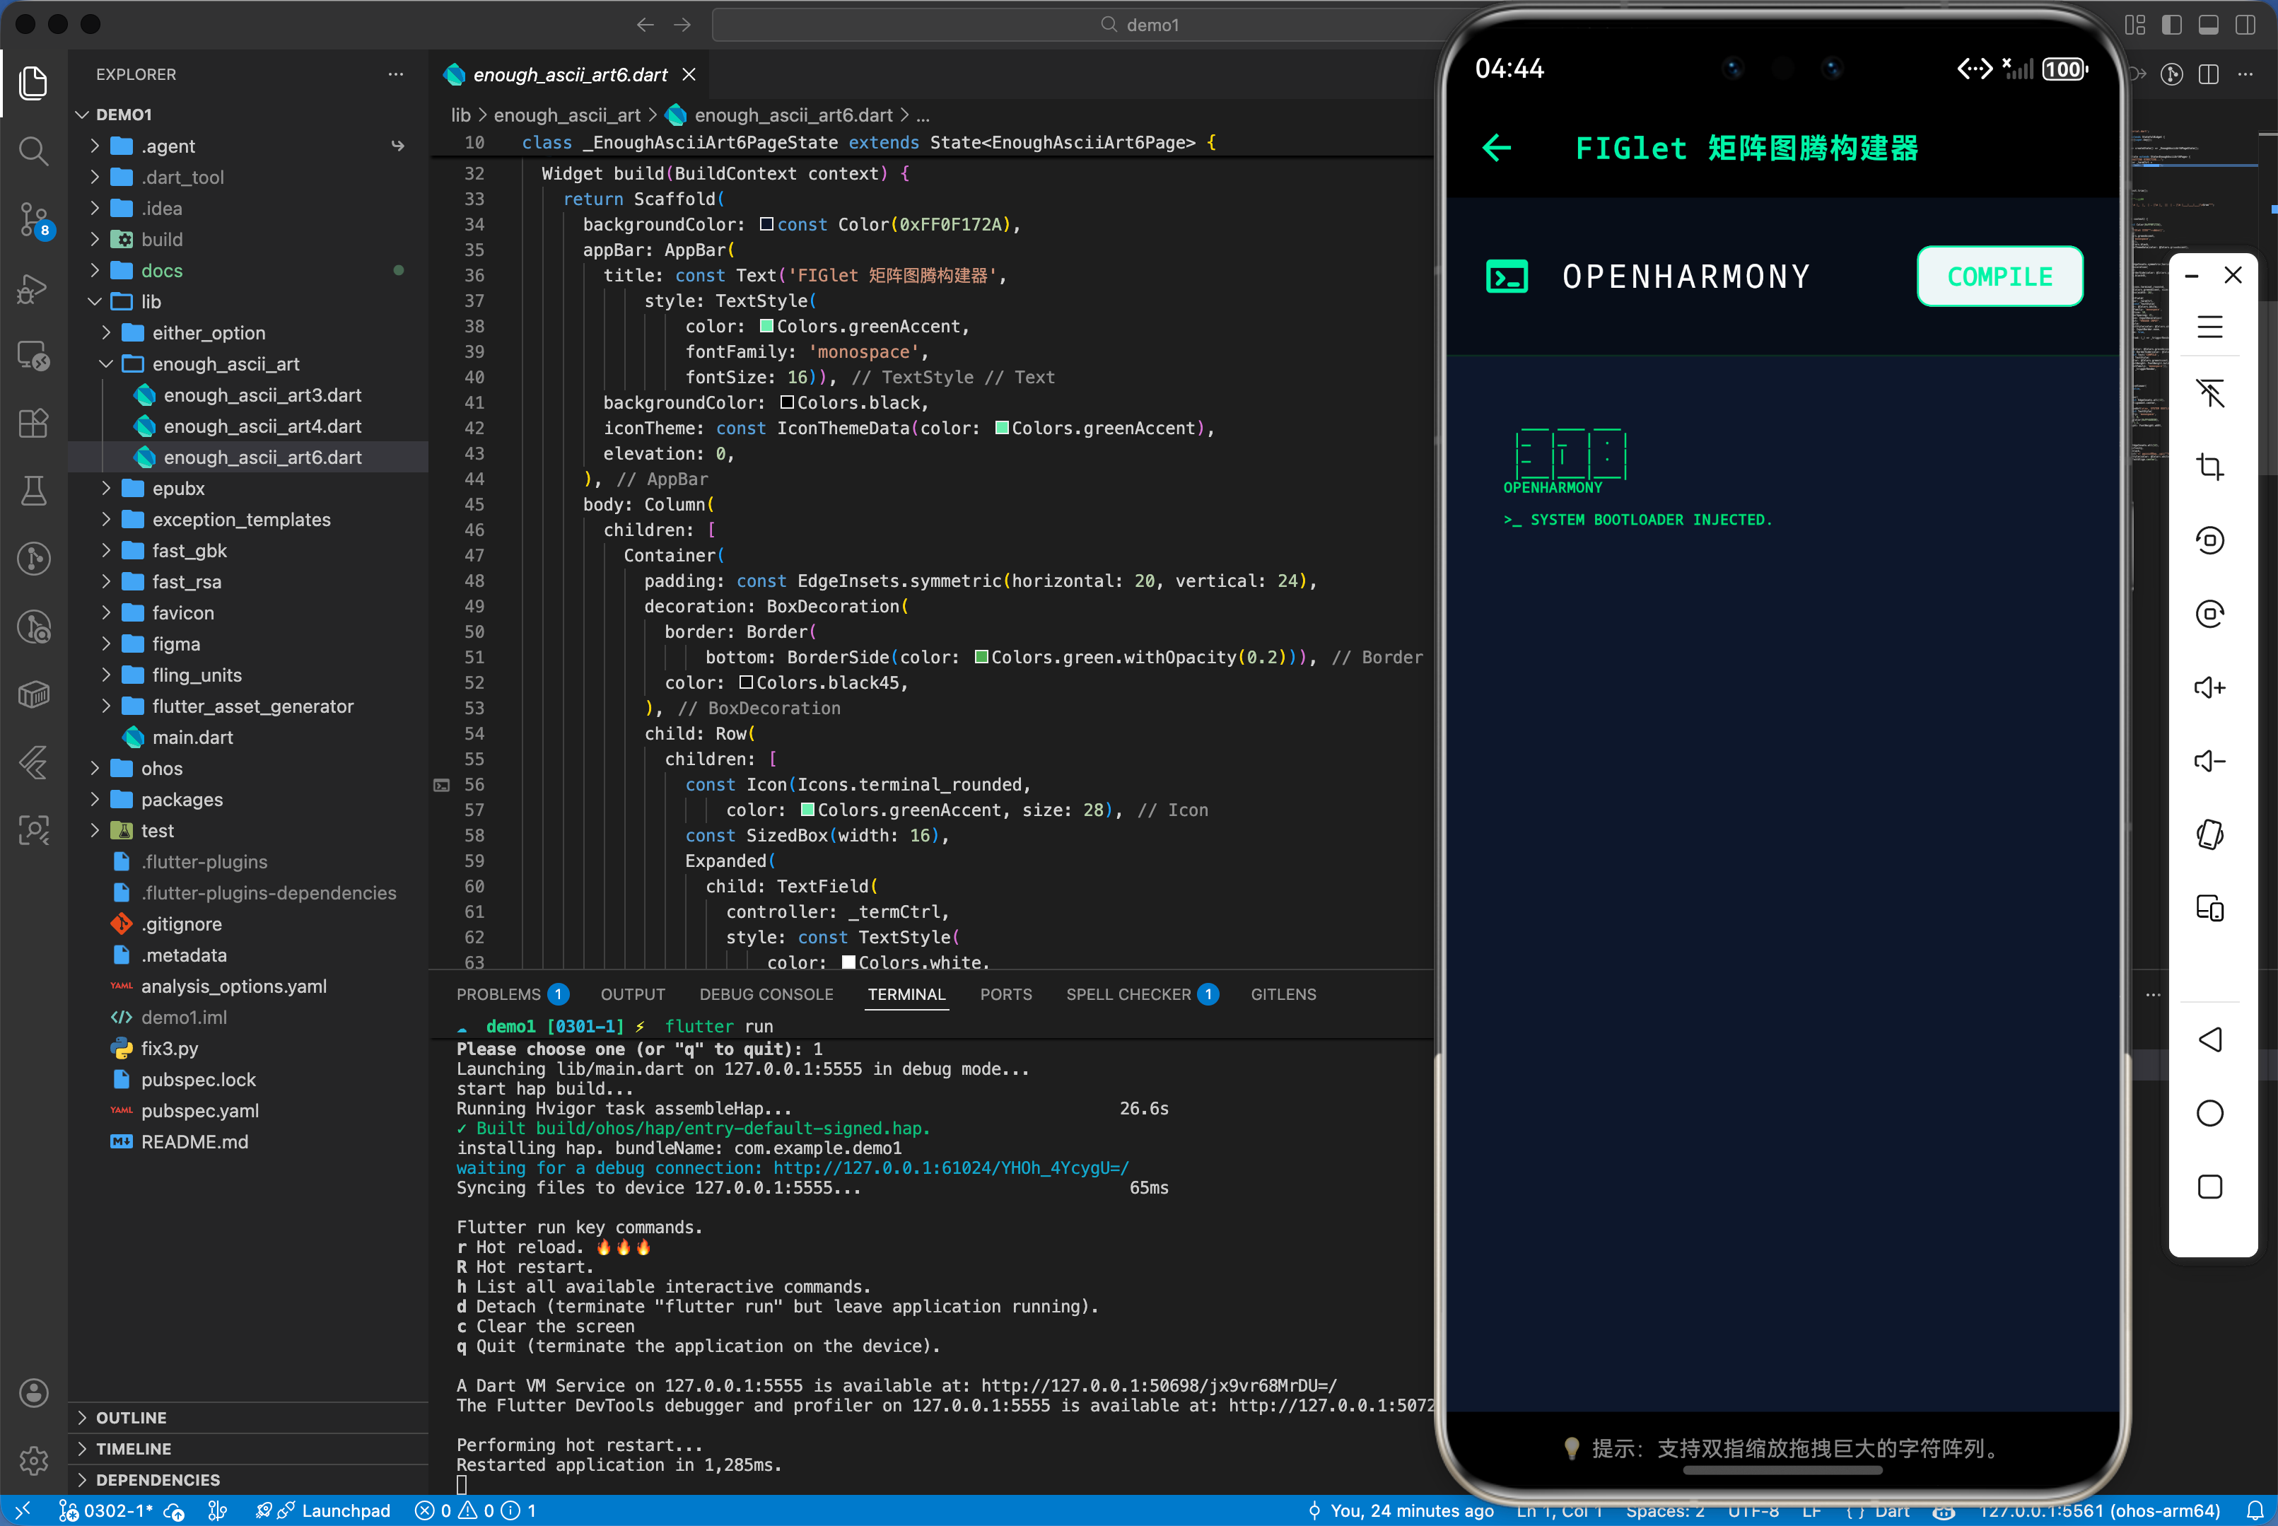Viewport: 2278px width, 1526px height.
Task: Toggle the primary sidebar layout button
Action: point(2171,24)
